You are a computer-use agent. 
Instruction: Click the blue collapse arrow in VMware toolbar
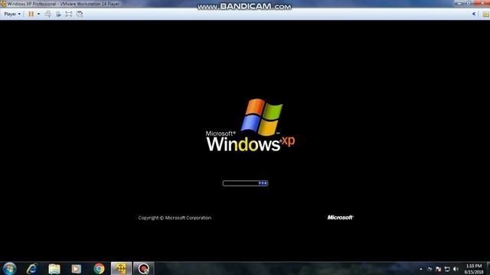[474, 14]
